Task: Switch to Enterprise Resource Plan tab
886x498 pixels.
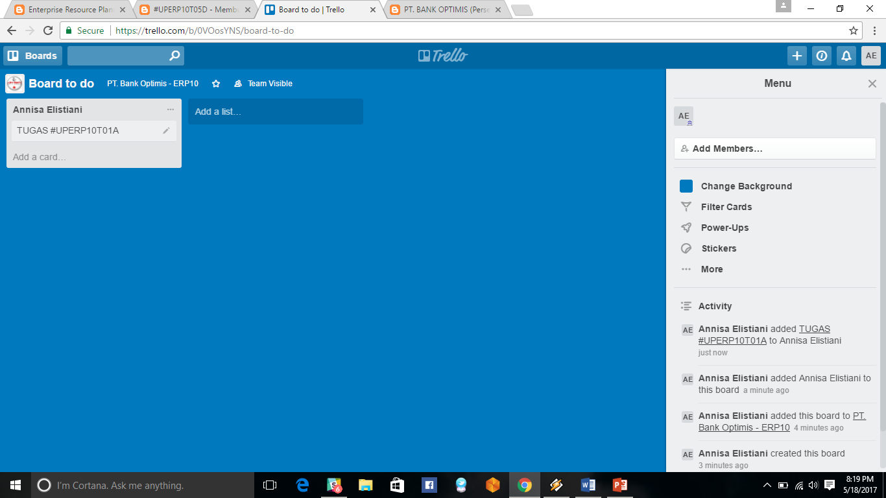Action: (69, 10)
